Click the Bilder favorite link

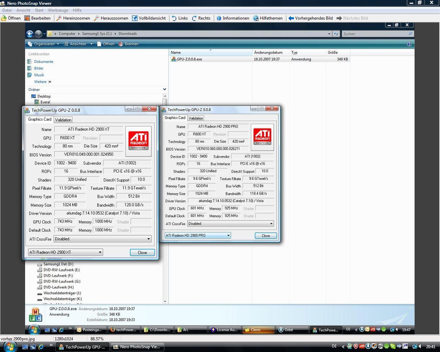(38, 68)
